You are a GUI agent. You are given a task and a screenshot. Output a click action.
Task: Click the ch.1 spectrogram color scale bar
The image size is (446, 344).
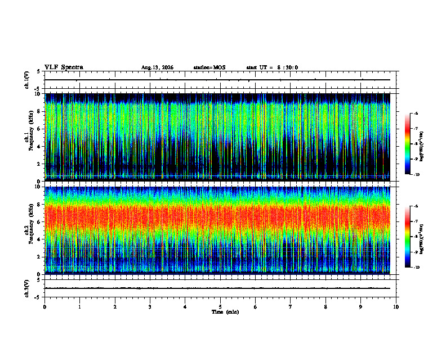coord(407,144)
